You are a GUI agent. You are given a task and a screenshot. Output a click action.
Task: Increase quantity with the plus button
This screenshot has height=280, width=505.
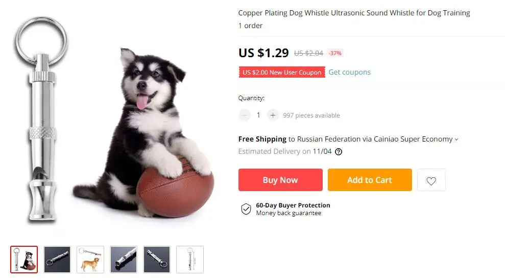click(x=273, y=115)
